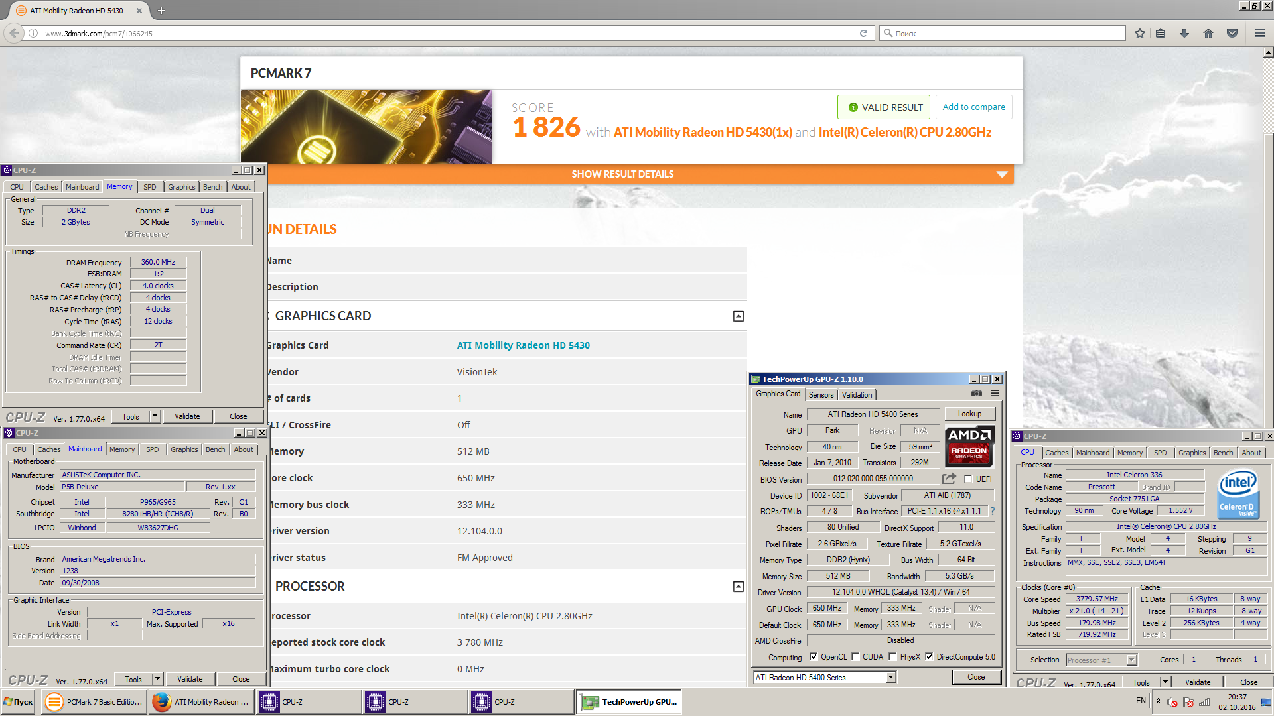1274x716 pixels.
Task: Close the ATI Mobility Radeon browser tab
Action: point(139,11)
